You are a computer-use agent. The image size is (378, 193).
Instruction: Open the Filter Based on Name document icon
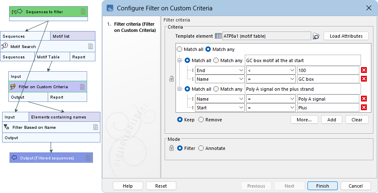[96, 127]
